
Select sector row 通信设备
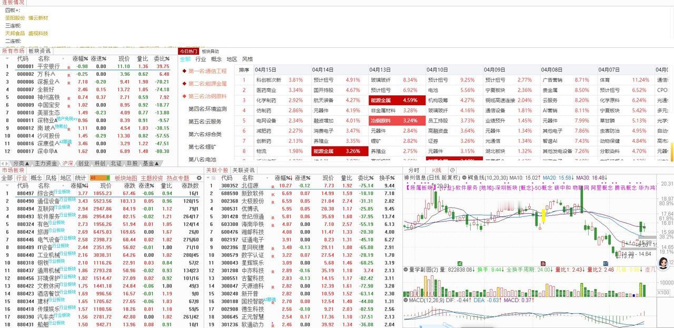coord(102,201)
